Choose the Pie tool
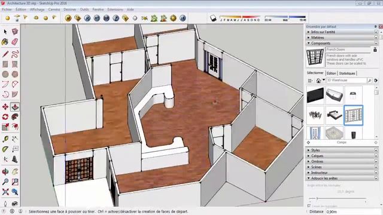 15,94
